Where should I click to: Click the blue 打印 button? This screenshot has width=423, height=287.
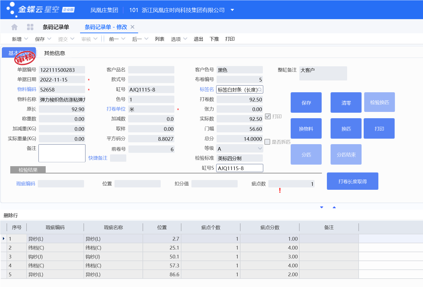379,128
